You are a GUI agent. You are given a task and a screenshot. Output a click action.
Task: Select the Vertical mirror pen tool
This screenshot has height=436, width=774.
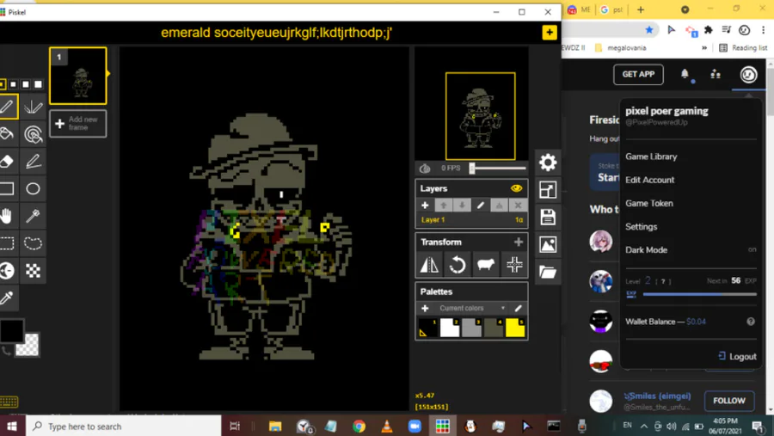point(33,106)
